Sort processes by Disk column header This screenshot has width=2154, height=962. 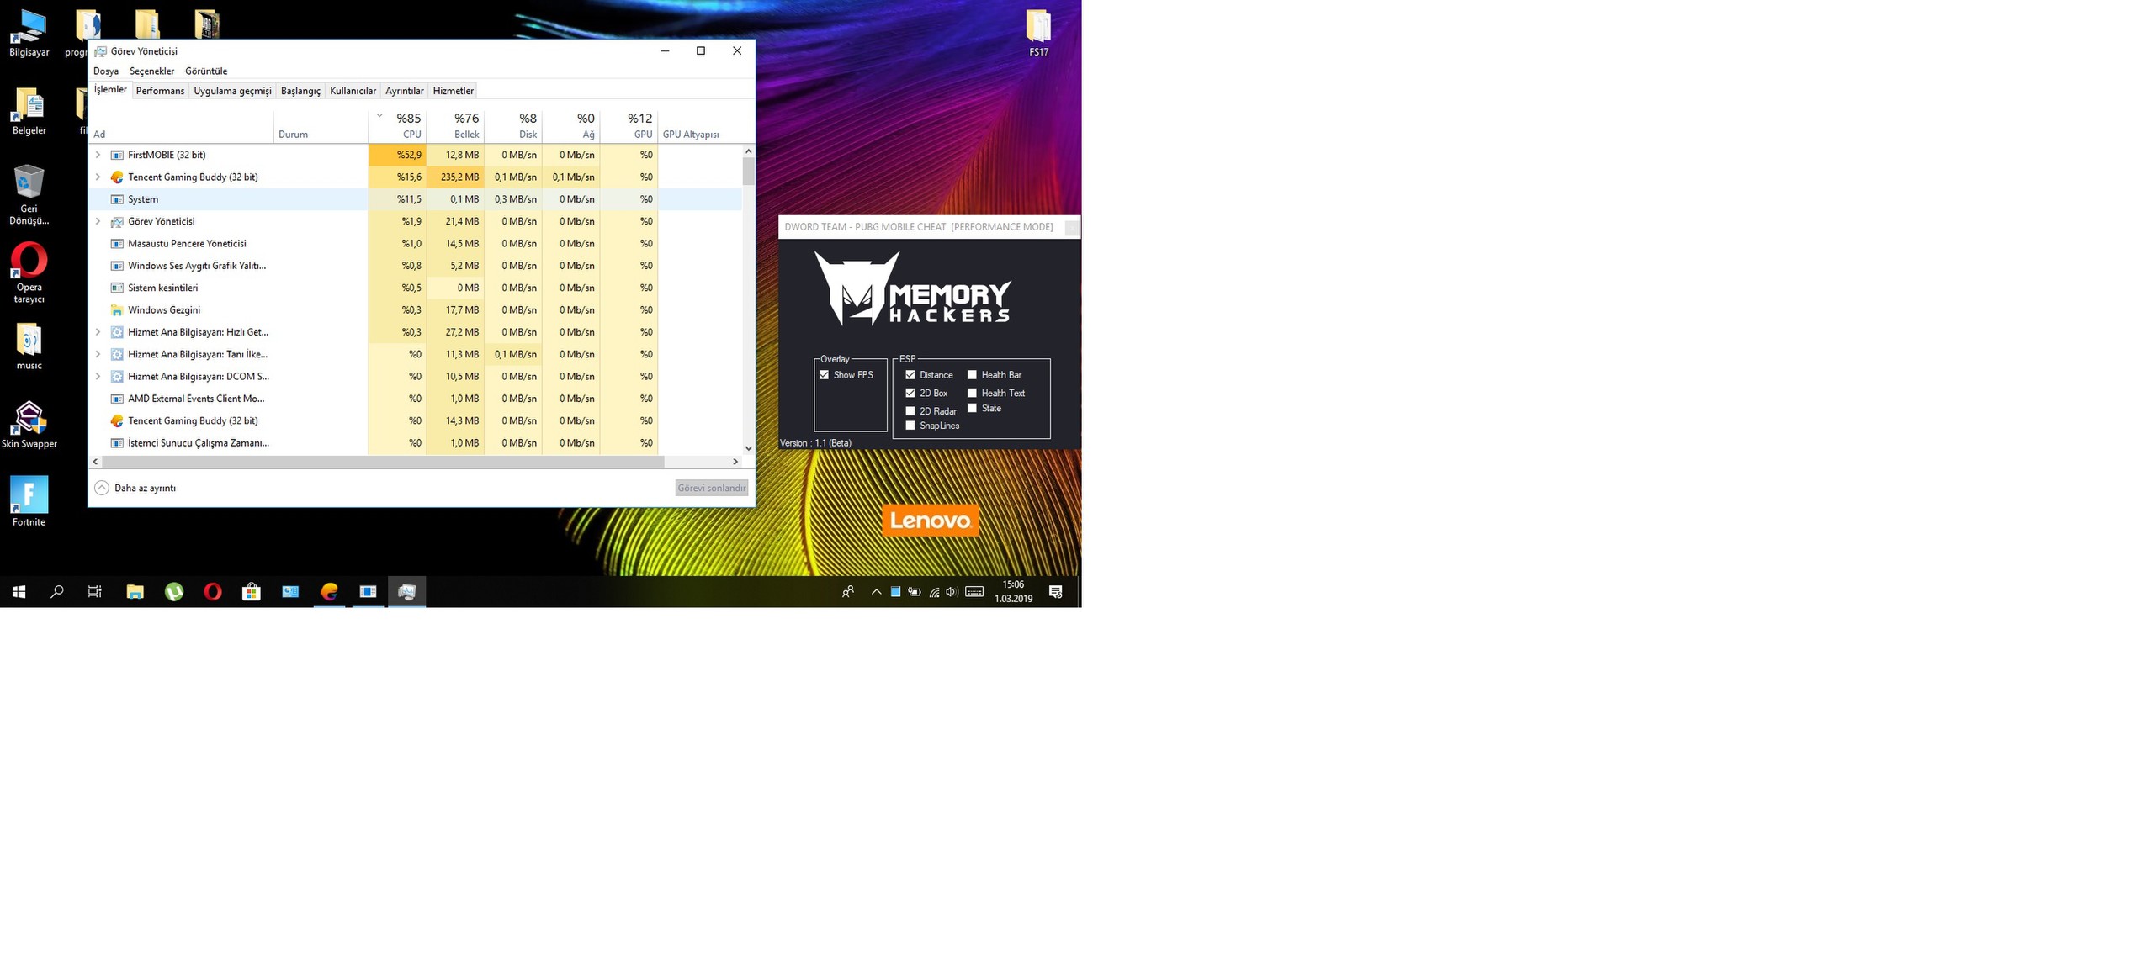tap(513, 125)
